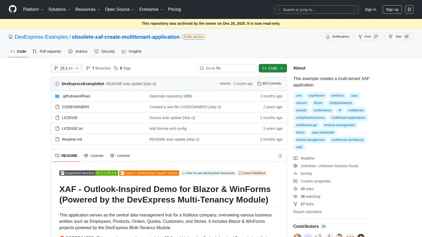Open the 603 Commits link

click(x=269, y=84)
